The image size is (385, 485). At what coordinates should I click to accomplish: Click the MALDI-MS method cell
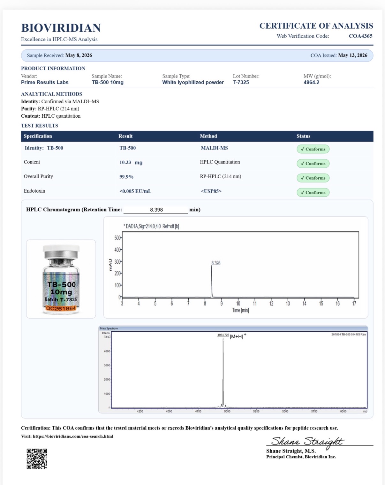pos(214,148)
